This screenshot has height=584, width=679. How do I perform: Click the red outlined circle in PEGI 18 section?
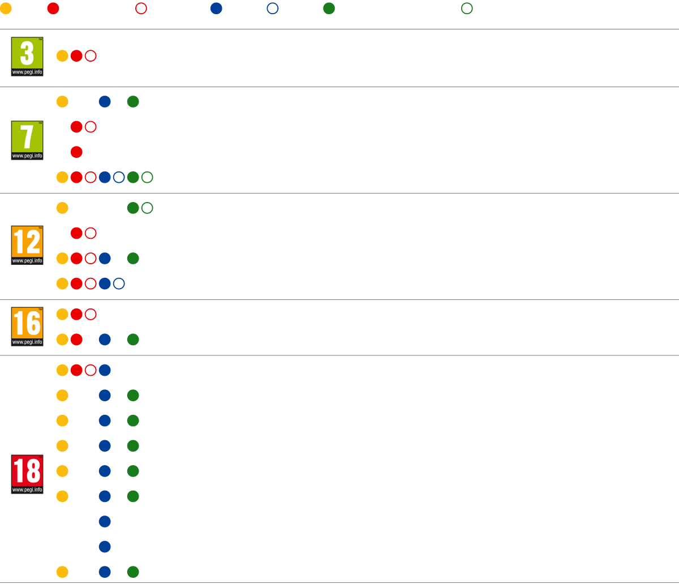point(91,370)
